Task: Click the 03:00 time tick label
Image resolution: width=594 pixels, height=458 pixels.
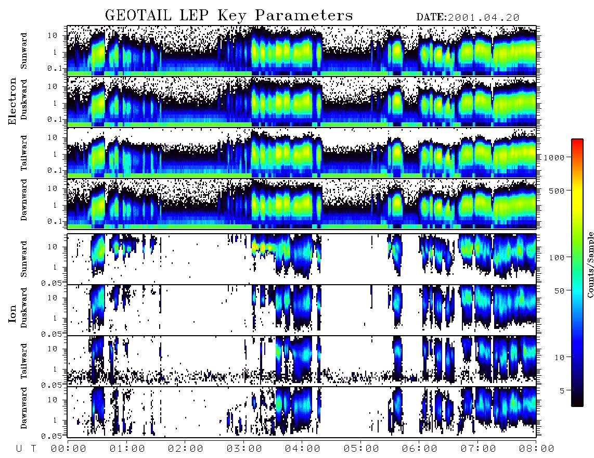Action: [244, 449]
